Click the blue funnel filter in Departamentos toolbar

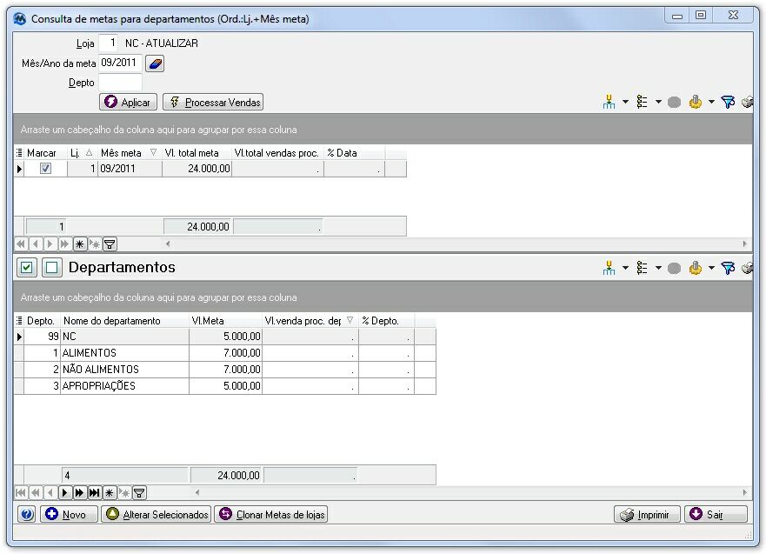pos(728,268)
